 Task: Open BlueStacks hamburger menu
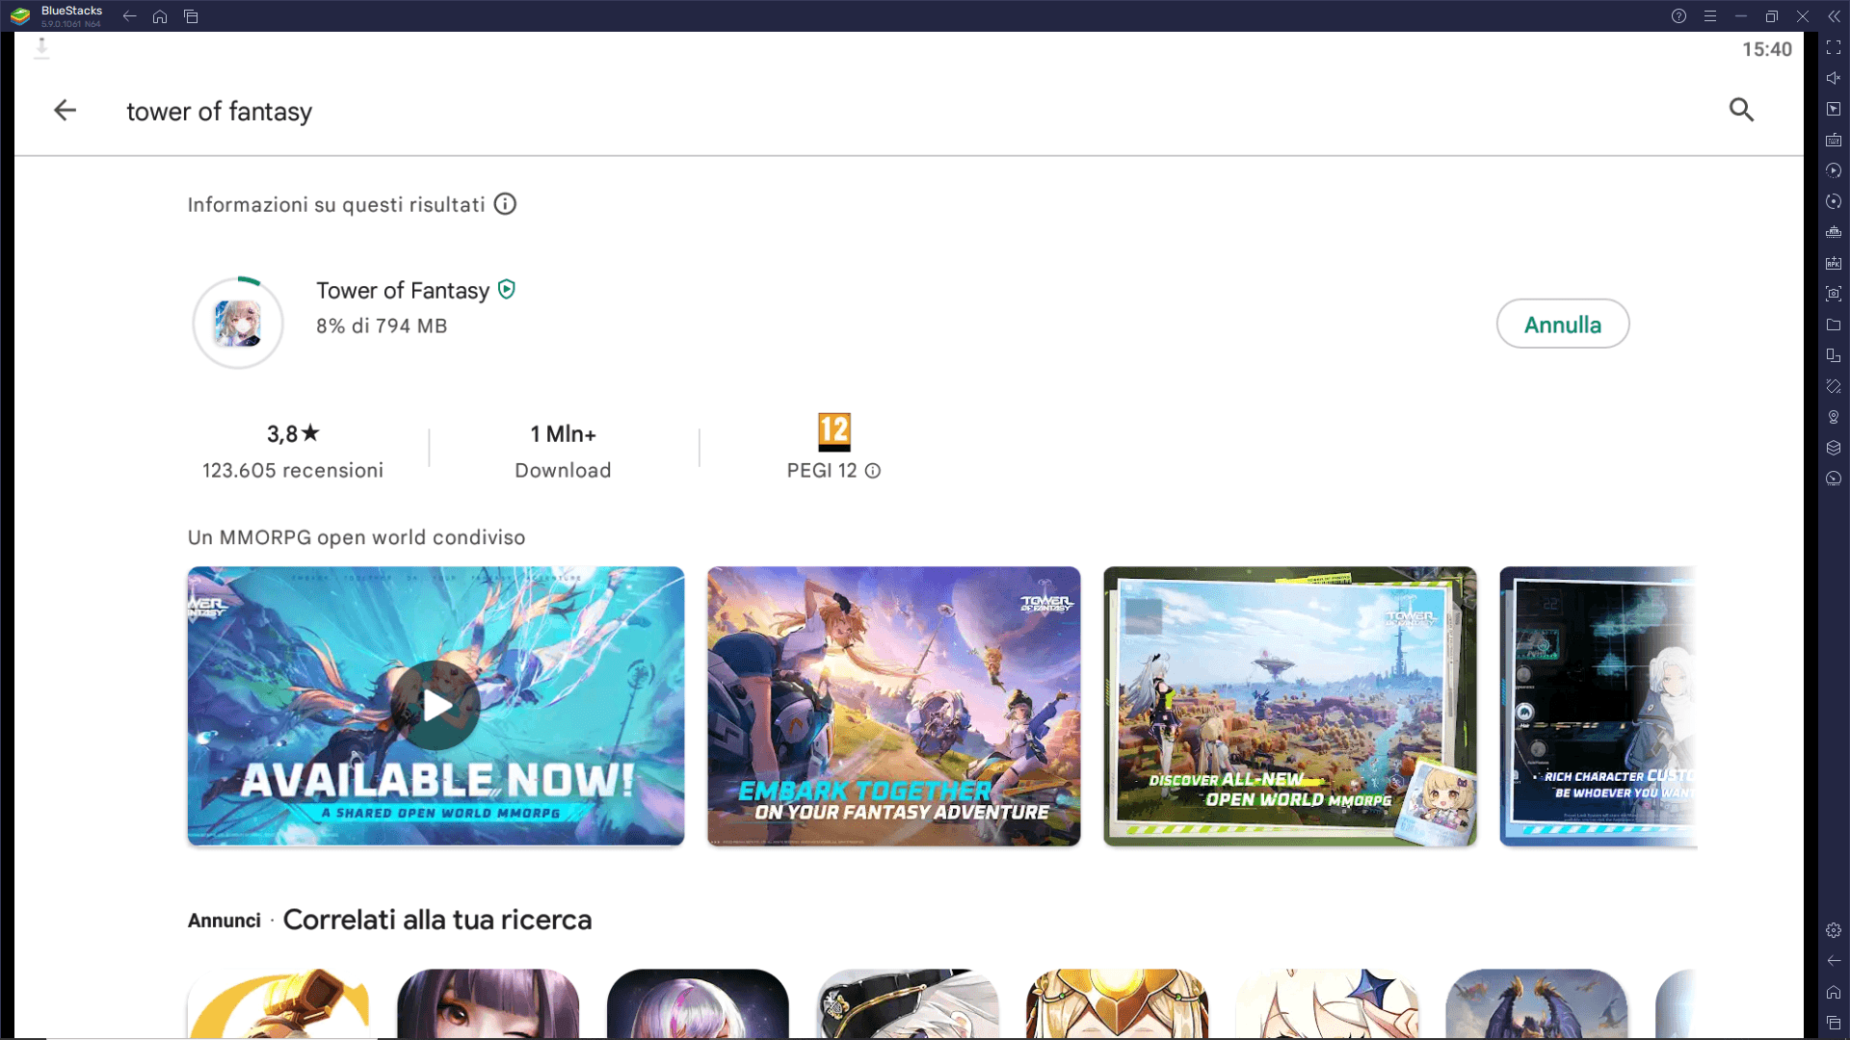click(x=1709, y=16)
